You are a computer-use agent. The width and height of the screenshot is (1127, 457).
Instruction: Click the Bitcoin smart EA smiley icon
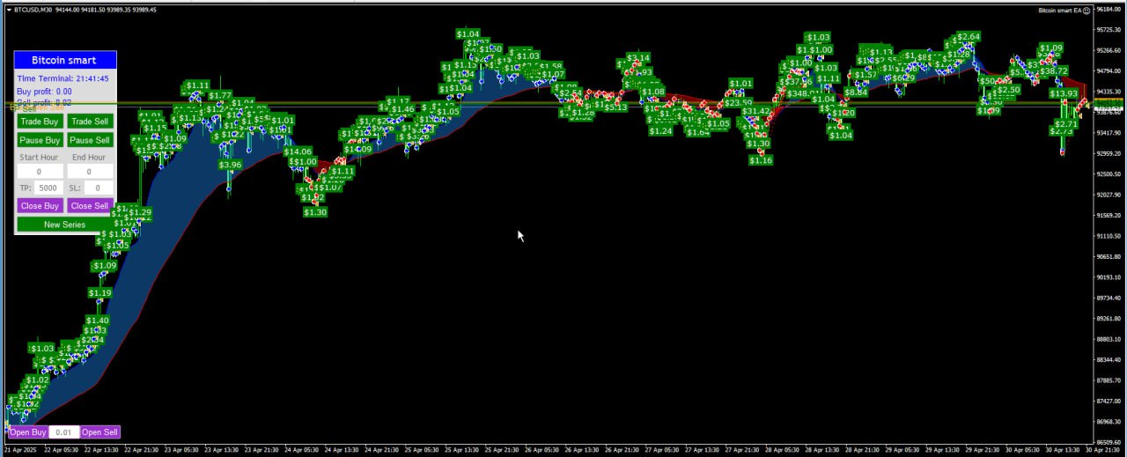click(1086, 11)
